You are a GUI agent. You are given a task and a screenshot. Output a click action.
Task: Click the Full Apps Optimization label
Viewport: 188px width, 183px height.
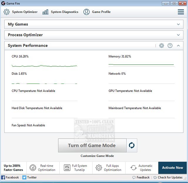(113, 168)
